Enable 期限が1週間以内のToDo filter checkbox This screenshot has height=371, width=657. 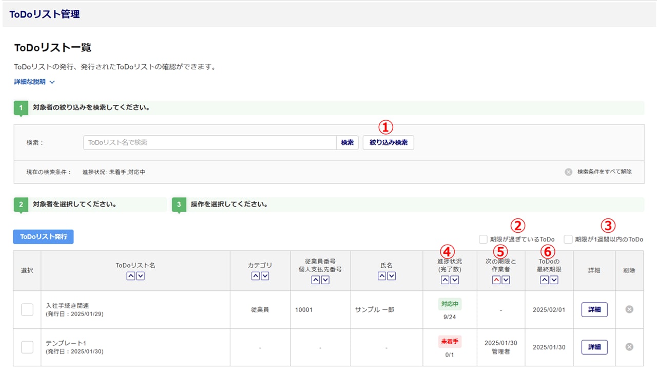pyautogui.click(x=568, y=239)
